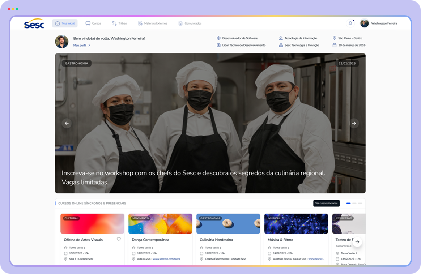The width and height of the screenshot is (421, 274).
Task: Click the MUSICAL category tag
Action: tap(274, 218)
